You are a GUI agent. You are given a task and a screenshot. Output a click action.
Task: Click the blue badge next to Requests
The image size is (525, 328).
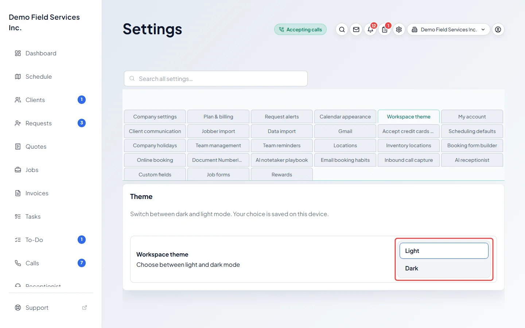click(82, 123)
